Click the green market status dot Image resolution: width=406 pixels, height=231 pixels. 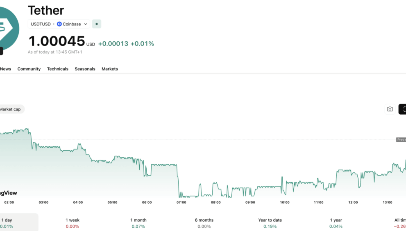97,24
